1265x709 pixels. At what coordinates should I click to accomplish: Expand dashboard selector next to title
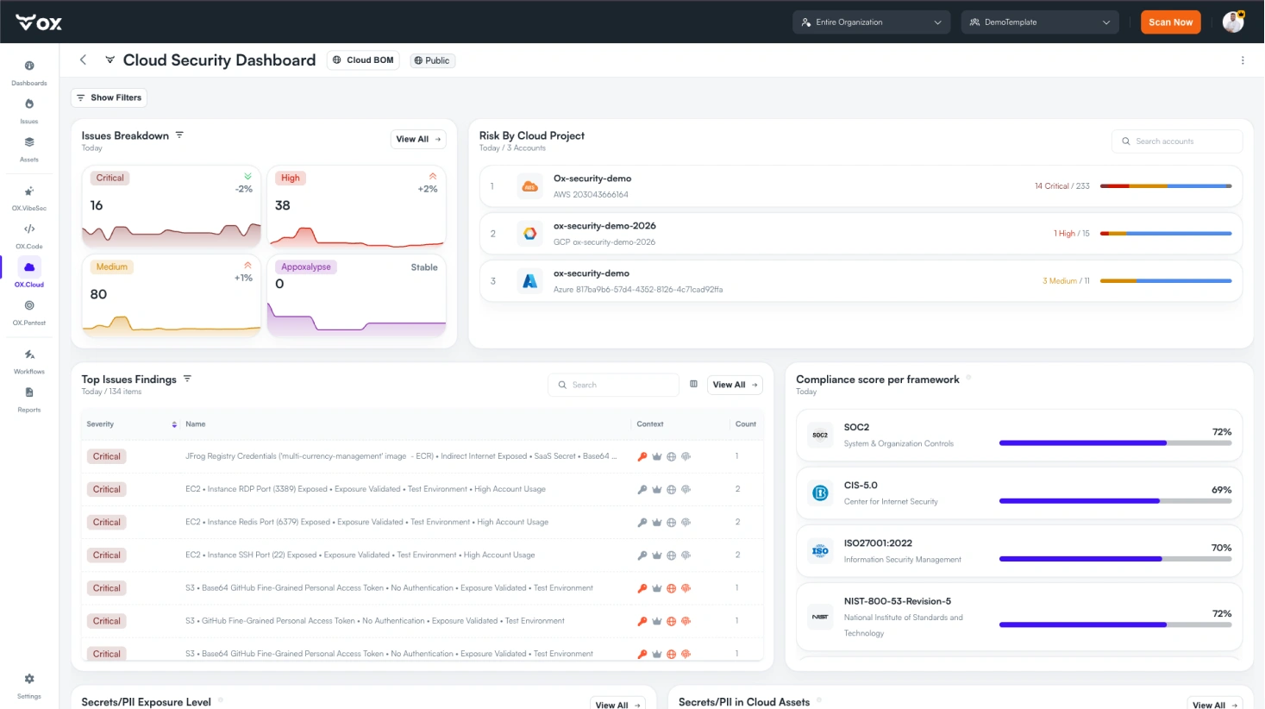pyautogui.click(x=110, y=60)
